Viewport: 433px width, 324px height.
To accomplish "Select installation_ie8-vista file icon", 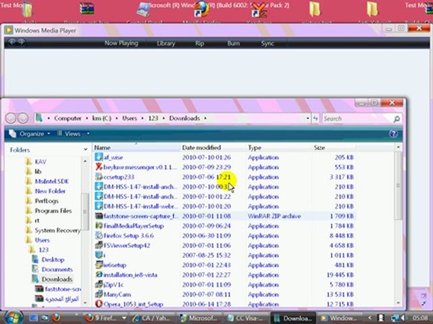I will (99, 274).
